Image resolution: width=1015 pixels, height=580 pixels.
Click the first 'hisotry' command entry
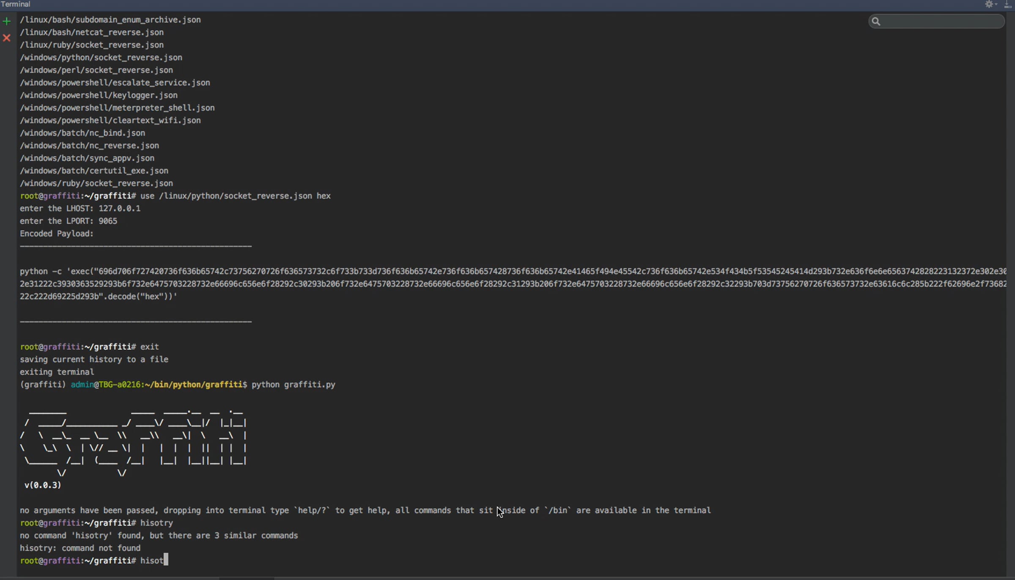coord(156,523)
